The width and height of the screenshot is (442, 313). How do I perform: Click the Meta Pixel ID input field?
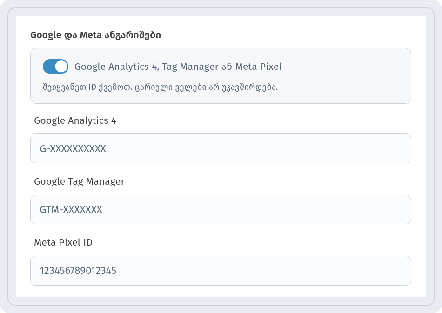tap(221, 271)
